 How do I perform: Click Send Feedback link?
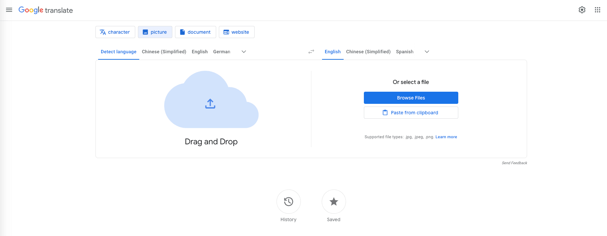[514, 163]
